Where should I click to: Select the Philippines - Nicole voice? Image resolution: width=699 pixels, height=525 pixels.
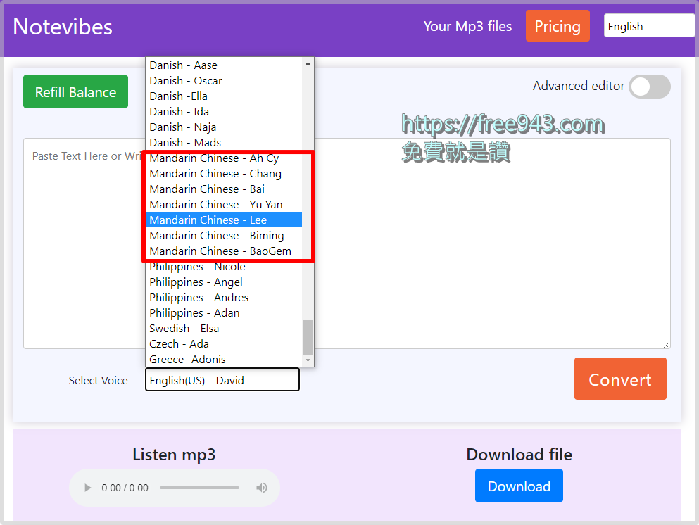coord(197,266)
